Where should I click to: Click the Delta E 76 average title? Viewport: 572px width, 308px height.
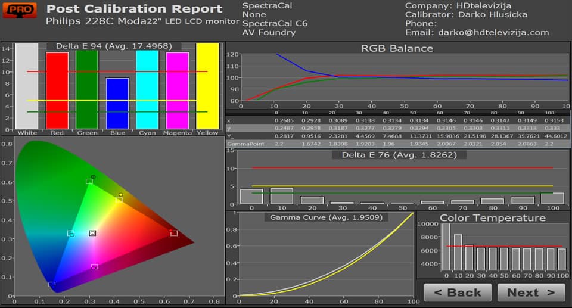pos(399,155)
